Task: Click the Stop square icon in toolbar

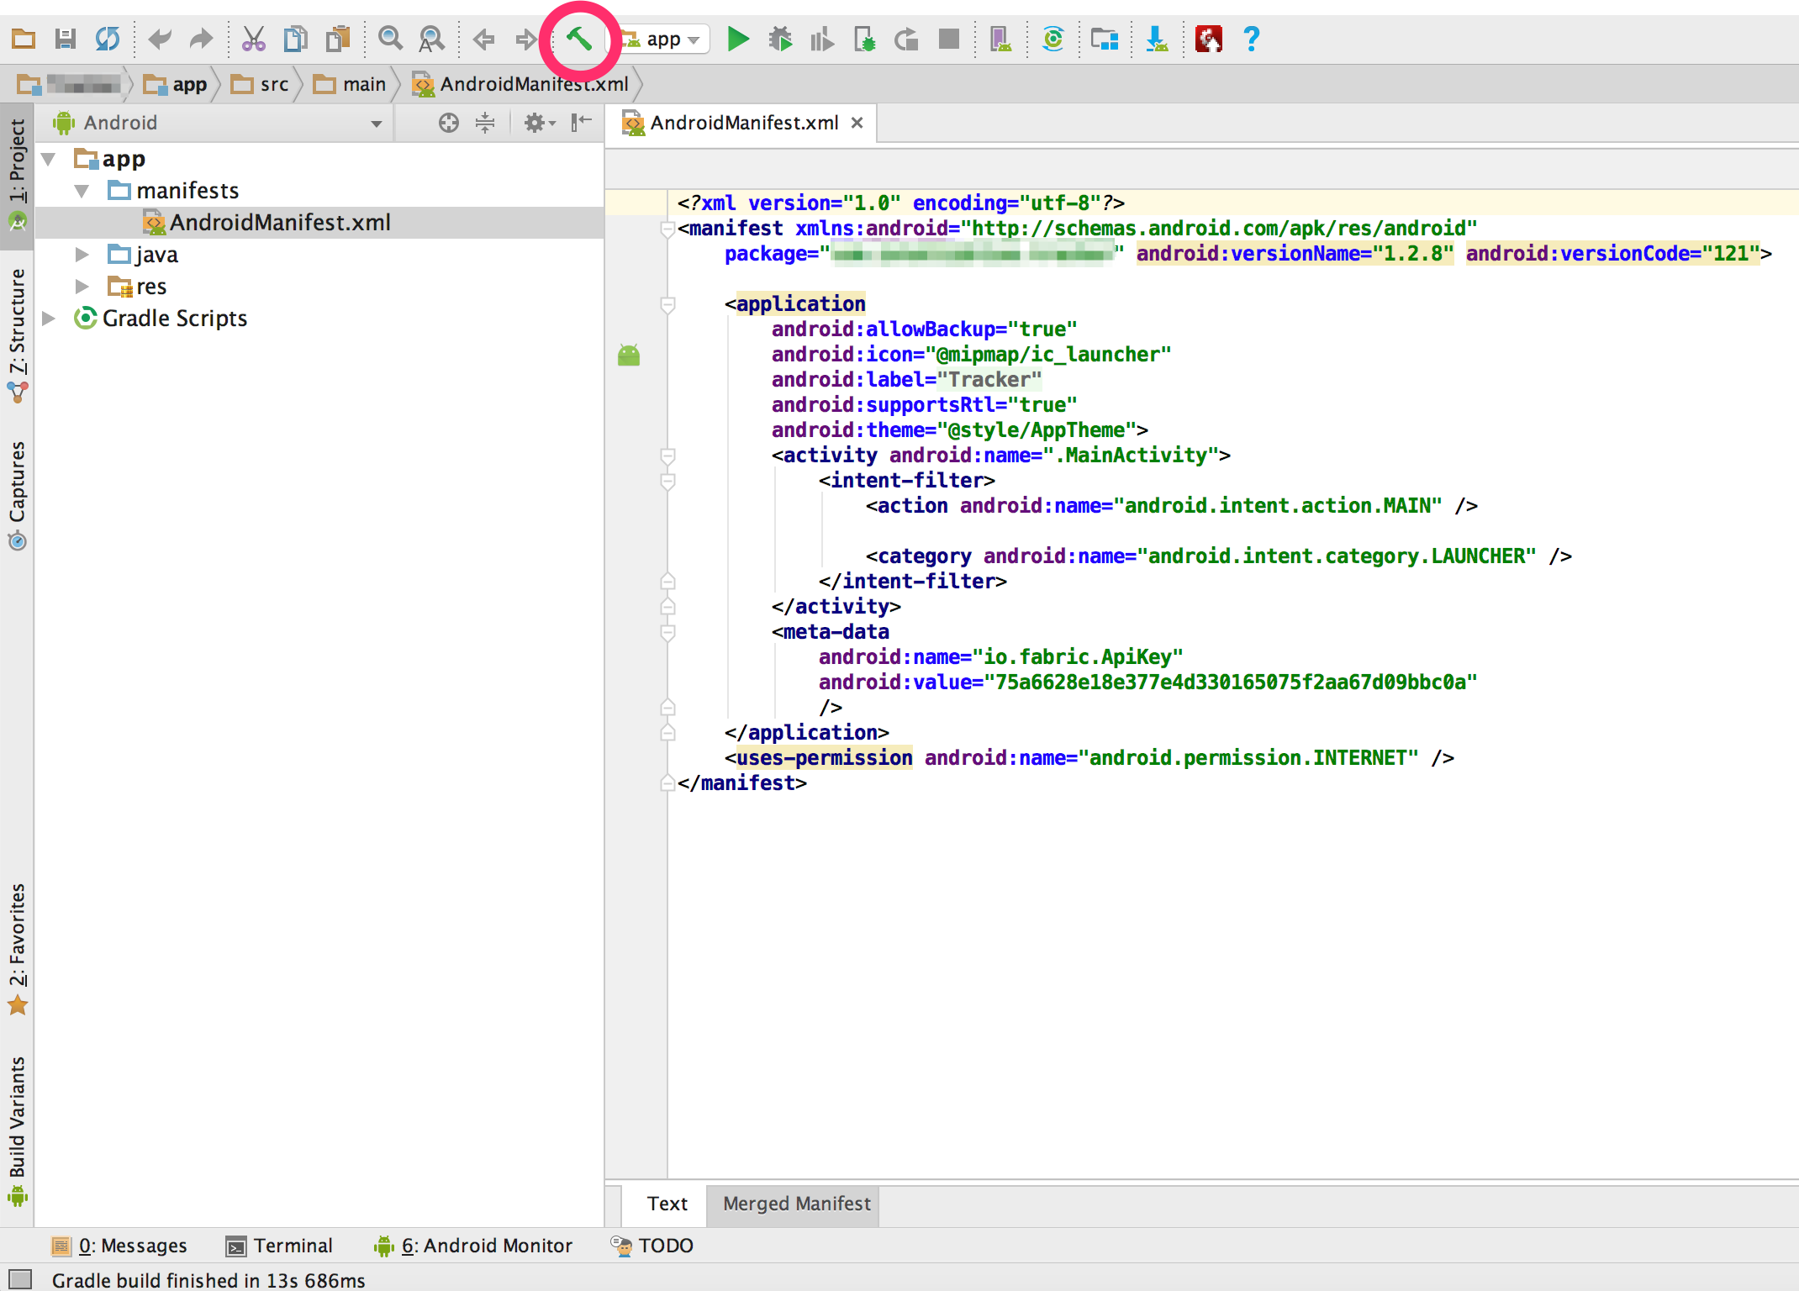Action: (x=948, y=39)
